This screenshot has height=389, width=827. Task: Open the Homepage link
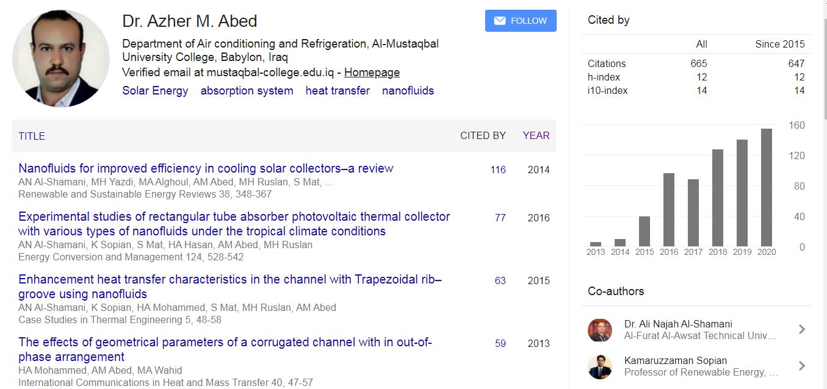(372, 73)
